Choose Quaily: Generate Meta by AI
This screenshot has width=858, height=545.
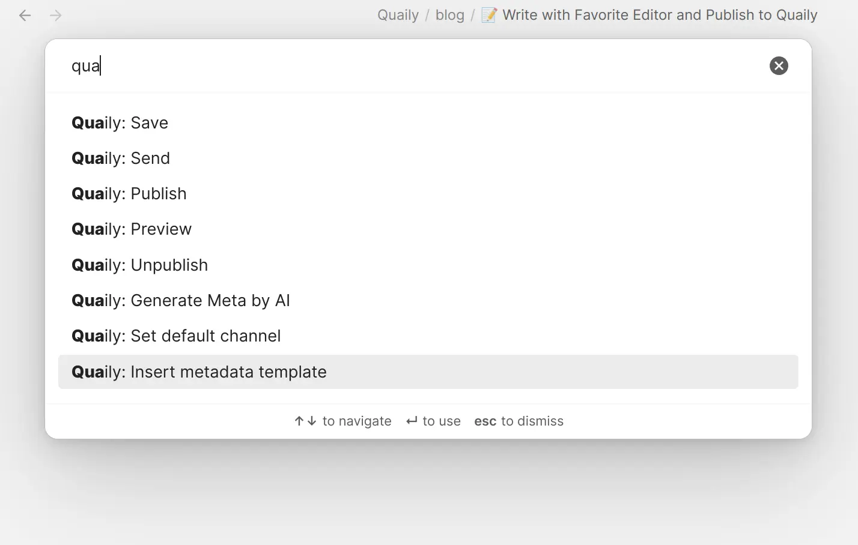click(x=180, y=301)
